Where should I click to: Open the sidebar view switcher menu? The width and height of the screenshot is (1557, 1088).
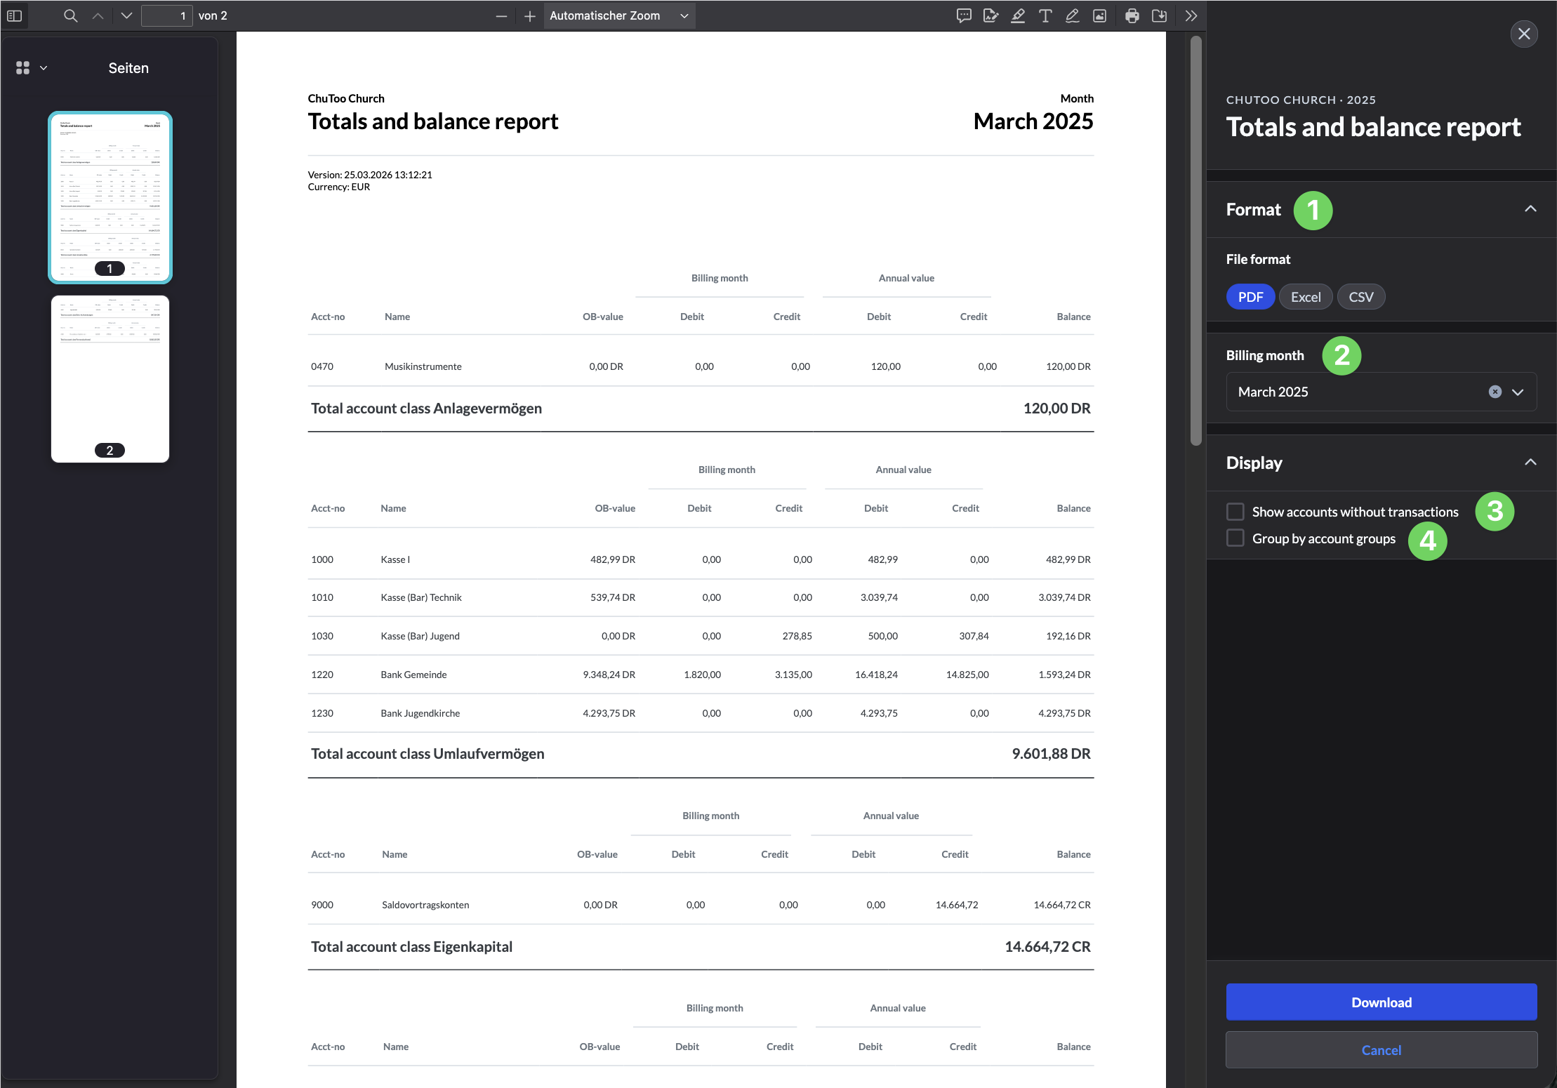(31, 68)
